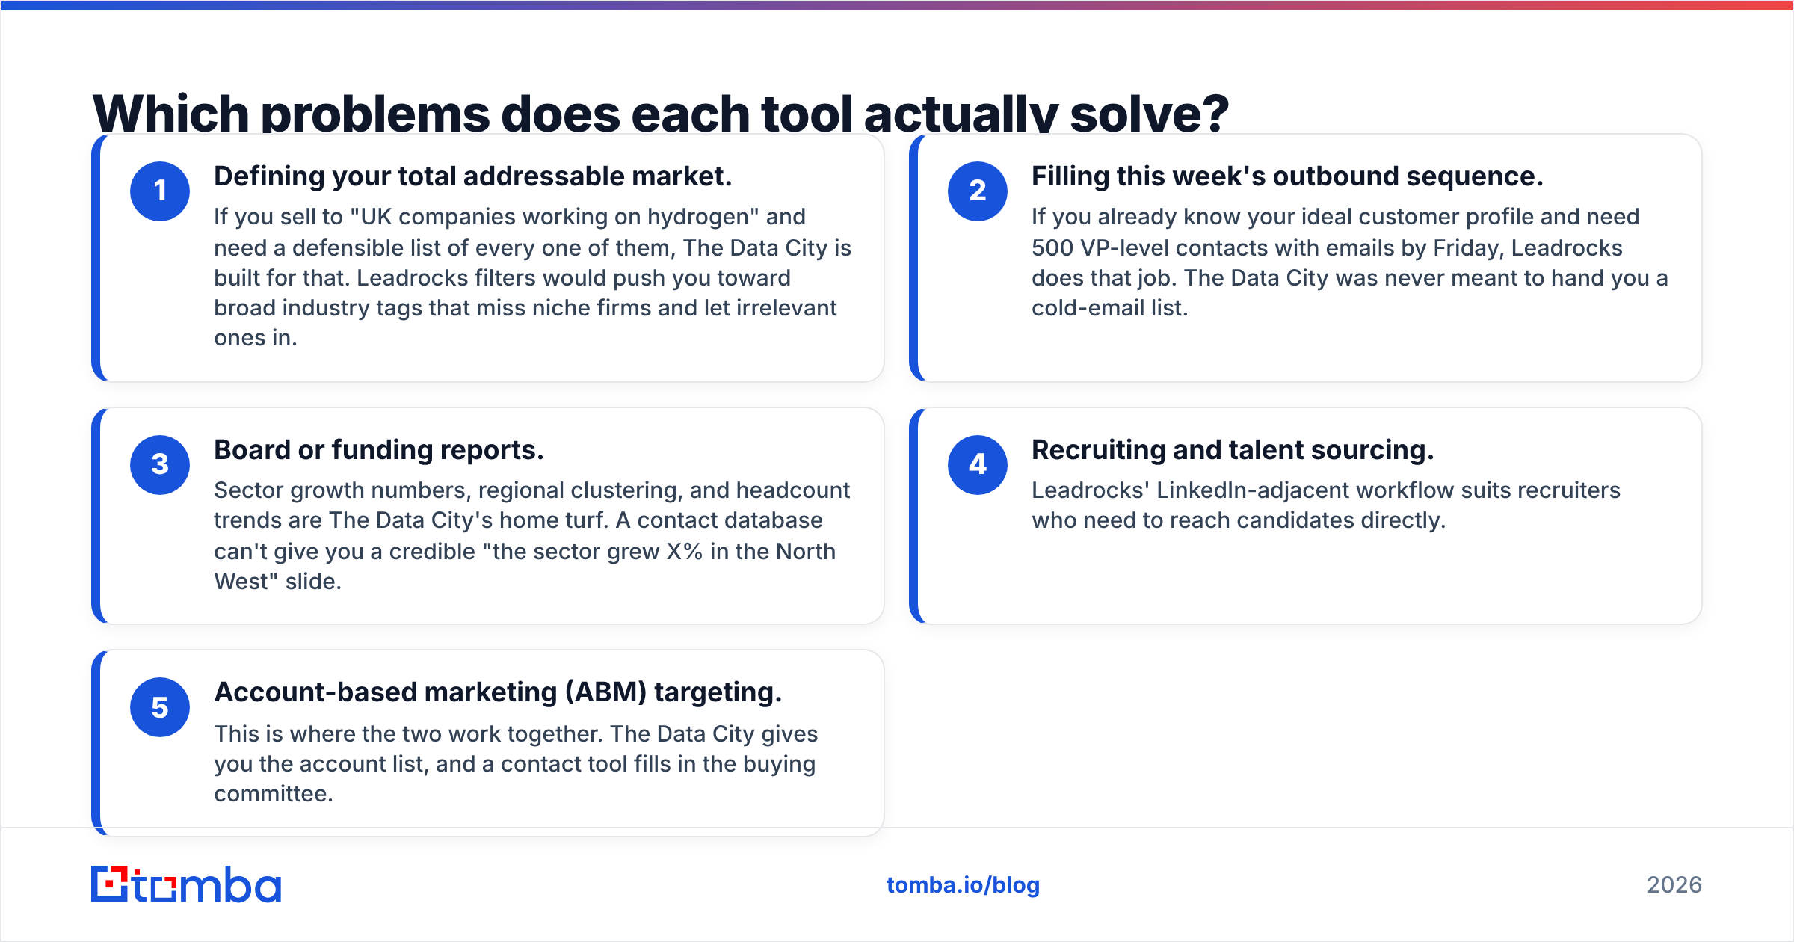Click the number 5 circle badge
Image resolution: width=1794 pixels, height=942 pixels.
160,707
